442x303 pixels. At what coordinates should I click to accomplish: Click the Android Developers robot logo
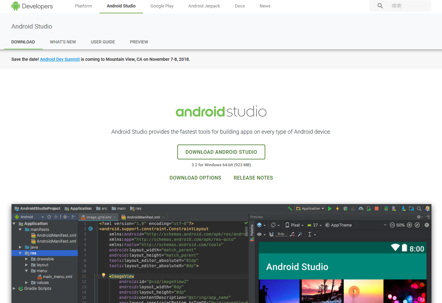tap(15, 6)
